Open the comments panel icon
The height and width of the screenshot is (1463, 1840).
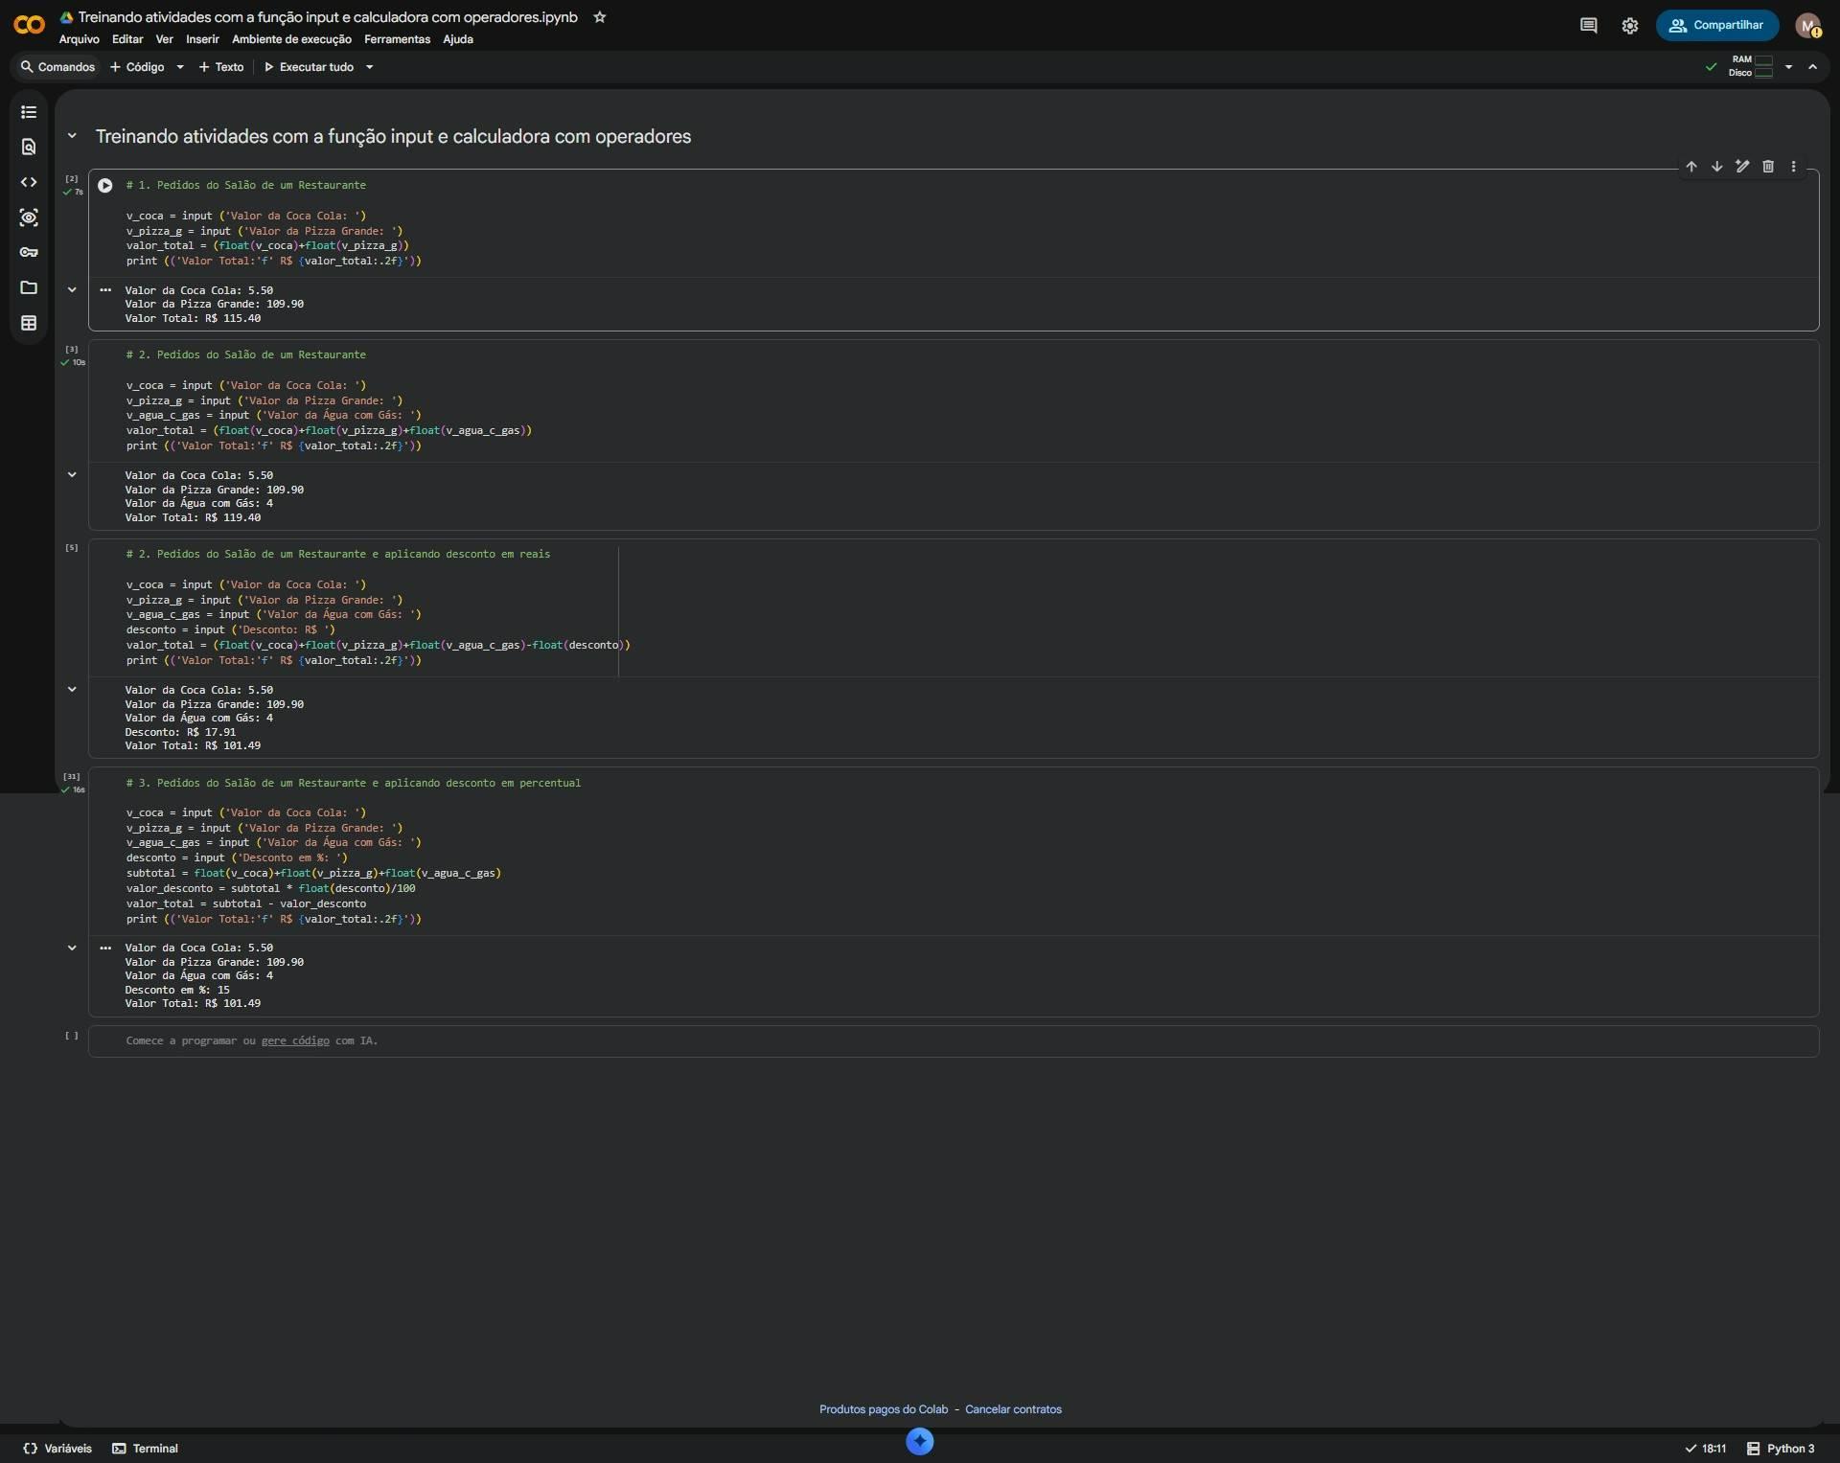[1588, 26]
